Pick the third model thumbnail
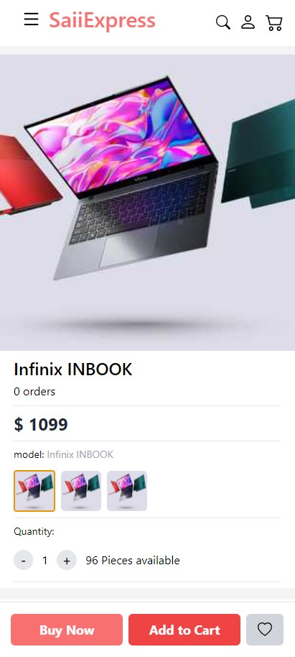 pyautogui.click(x=127, y=491)
